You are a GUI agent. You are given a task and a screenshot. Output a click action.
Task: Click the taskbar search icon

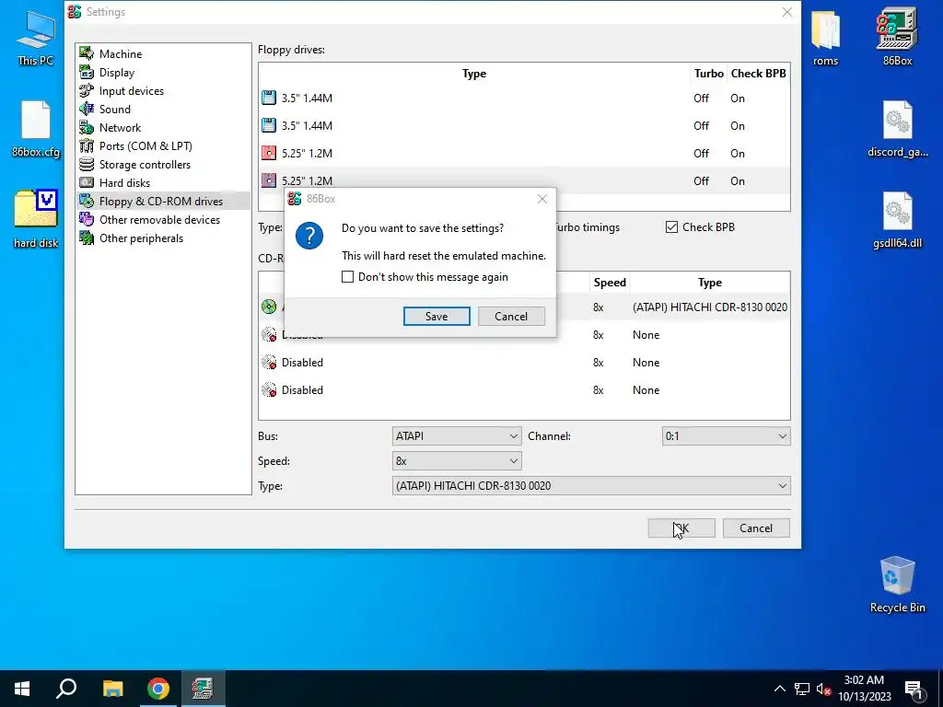point(66,689)
